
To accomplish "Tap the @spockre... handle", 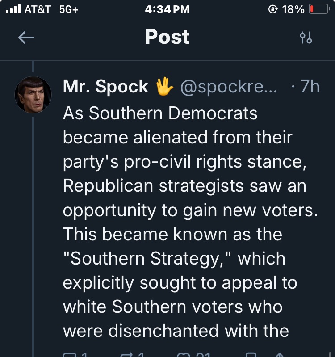I will (228, 87).
